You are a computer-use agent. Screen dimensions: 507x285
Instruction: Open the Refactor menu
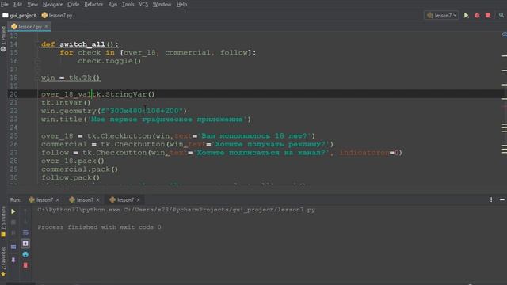pyautogui.click(x=93, y=5)
